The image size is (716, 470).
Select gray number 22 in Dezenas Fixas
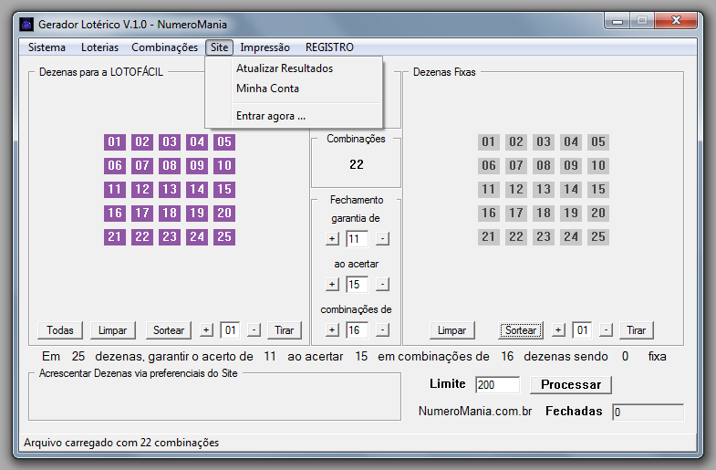516,236
